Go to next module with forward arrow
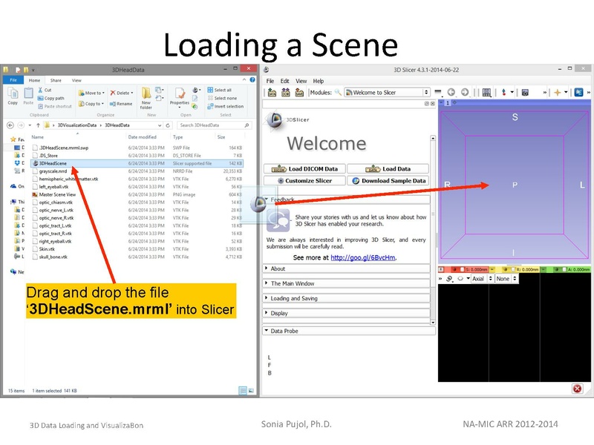Image resolution: width=594 pixels, height=445 pixels. (x=465, y=92)
